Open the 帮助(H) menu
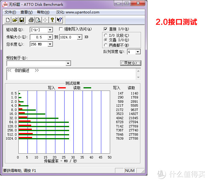The height and width of the screenshot is (182, 208). [43, 12]
